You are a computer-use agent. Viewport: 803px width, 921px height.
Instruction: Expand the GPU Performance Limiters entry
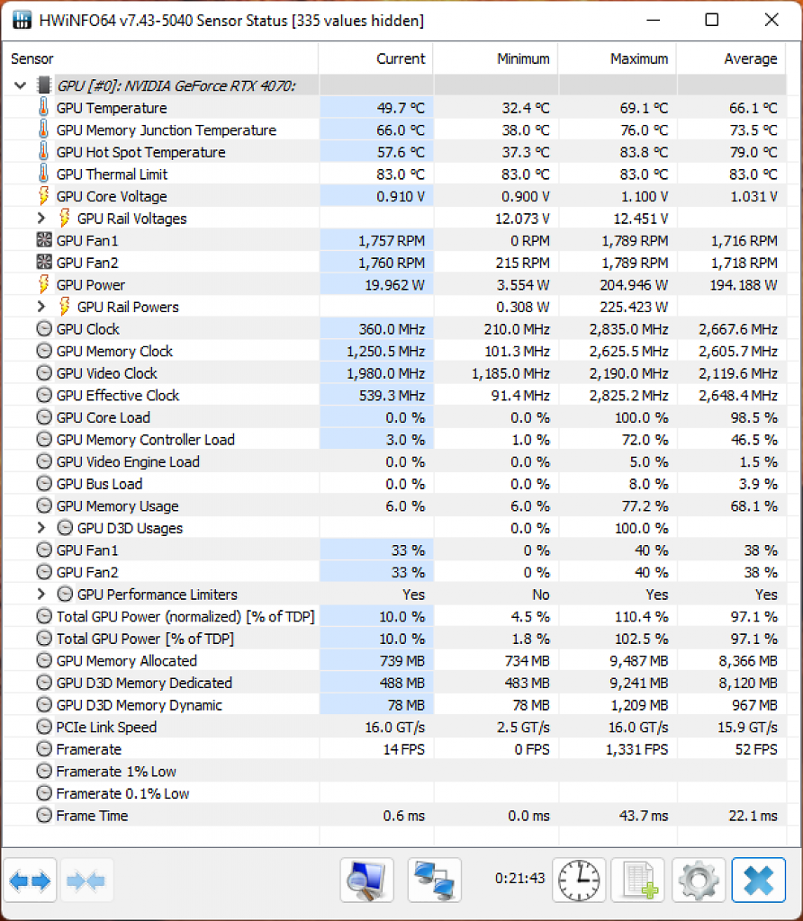pyautogui.click(x=41, y=594)
